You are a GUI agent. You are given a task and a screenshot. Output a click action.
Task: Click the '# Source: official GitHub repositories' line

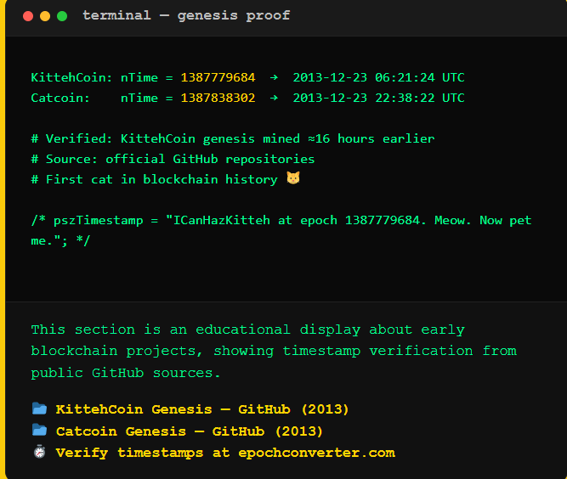(x=173, y=160)
